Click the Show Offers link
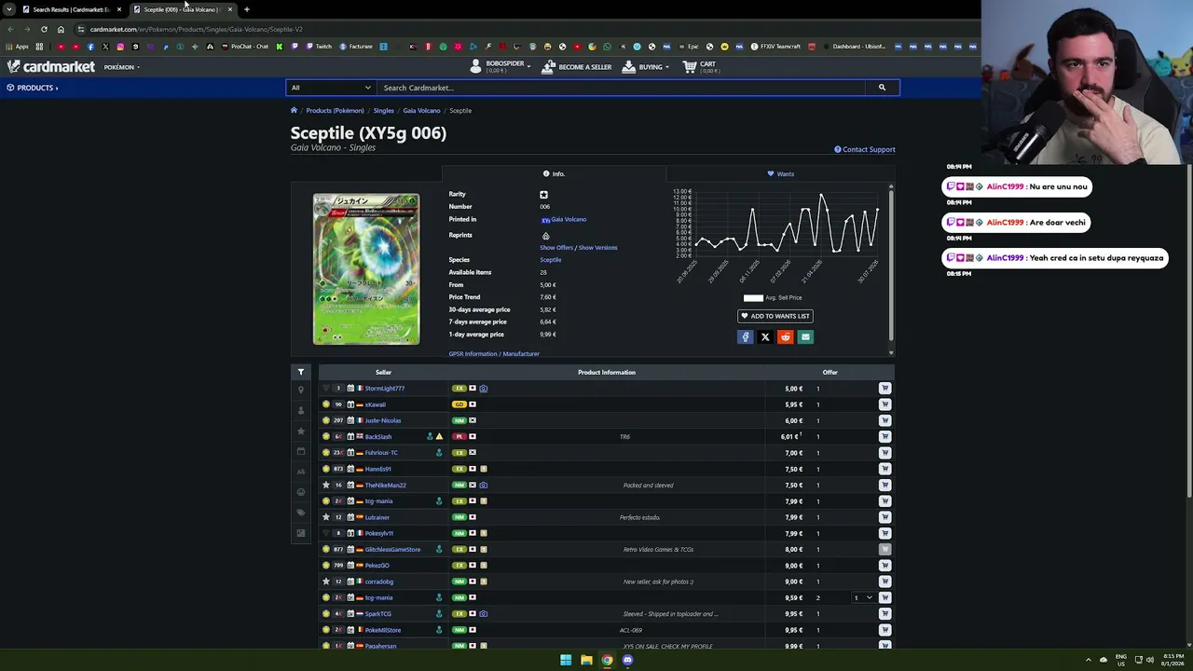1193x671 pixels. click(556, 248)
